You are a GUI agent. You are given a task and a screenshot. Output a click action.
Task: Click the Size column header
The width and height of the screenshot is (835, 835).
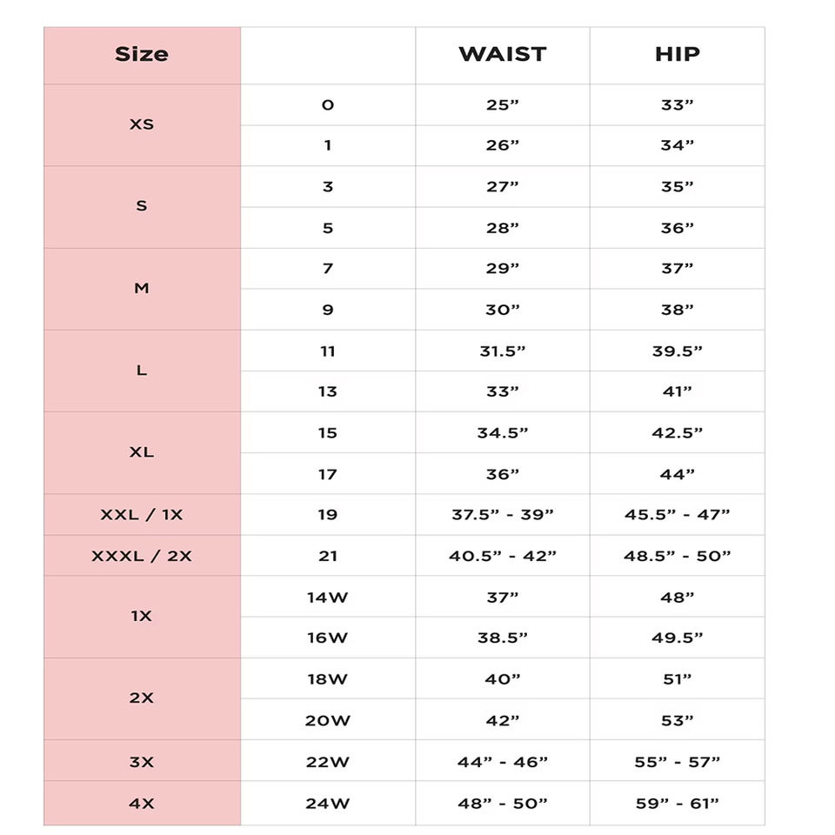click(x=142, y=56)
